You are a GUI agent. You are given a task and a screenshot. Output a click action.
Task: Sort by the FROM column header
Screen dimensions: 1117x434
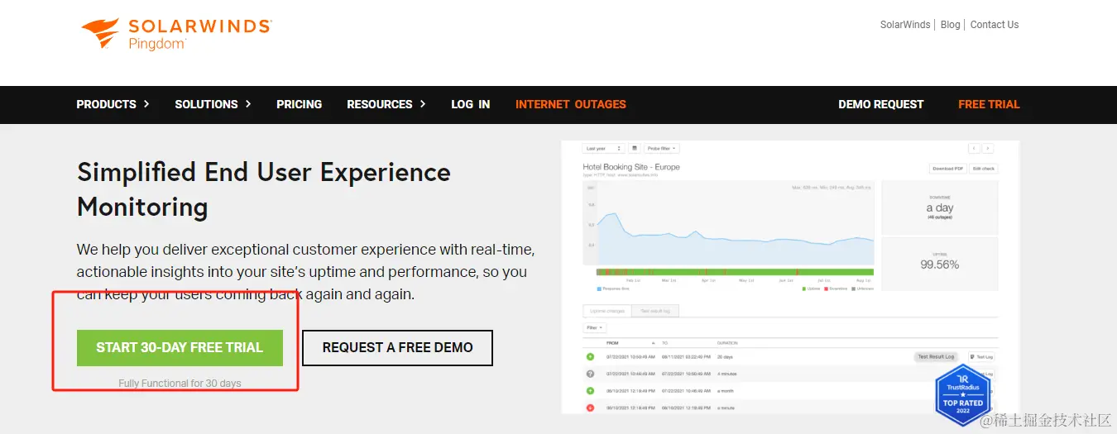(630, 343)
